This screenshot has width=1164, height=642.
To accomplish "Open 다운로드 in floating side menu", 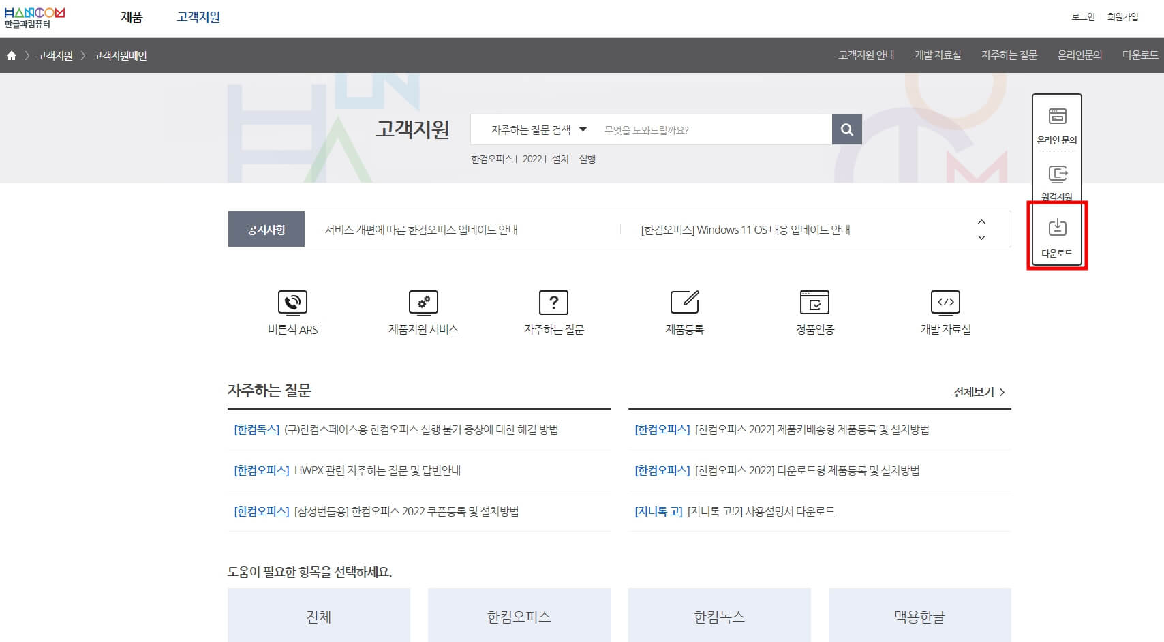I will [1057, 237].
